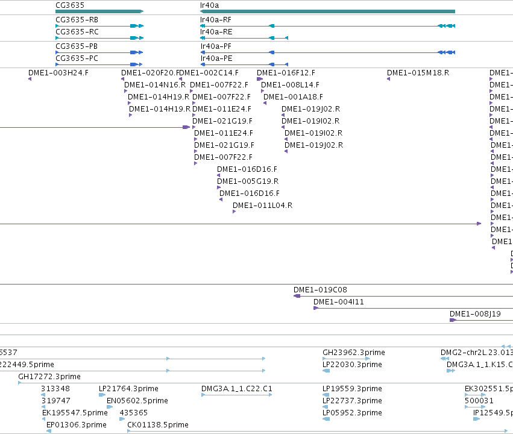This screenshot has width=513, height=434.
Task: Select the EN05602.5prime EST label
Action: pyautogui.click(x=137, y=401)
